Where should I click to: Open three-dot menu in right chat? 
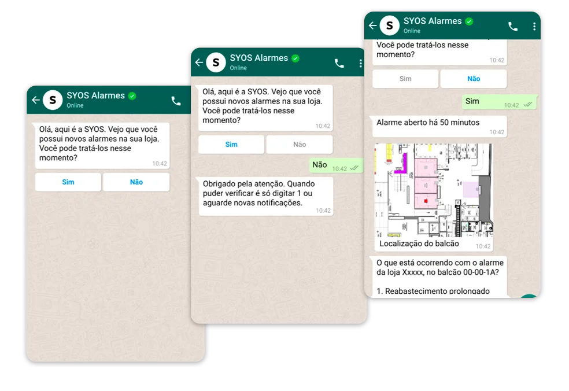tap(534, 26)
